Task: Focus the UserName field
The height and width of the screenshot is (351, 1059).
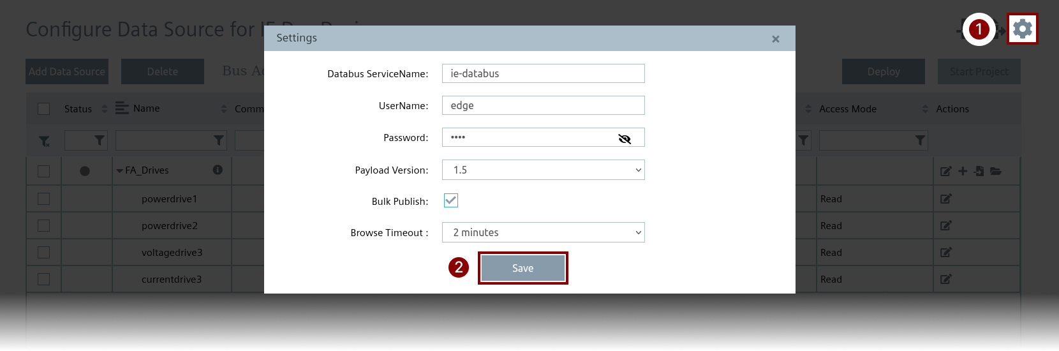Action: pyautogui.click(x=544, y=105)
